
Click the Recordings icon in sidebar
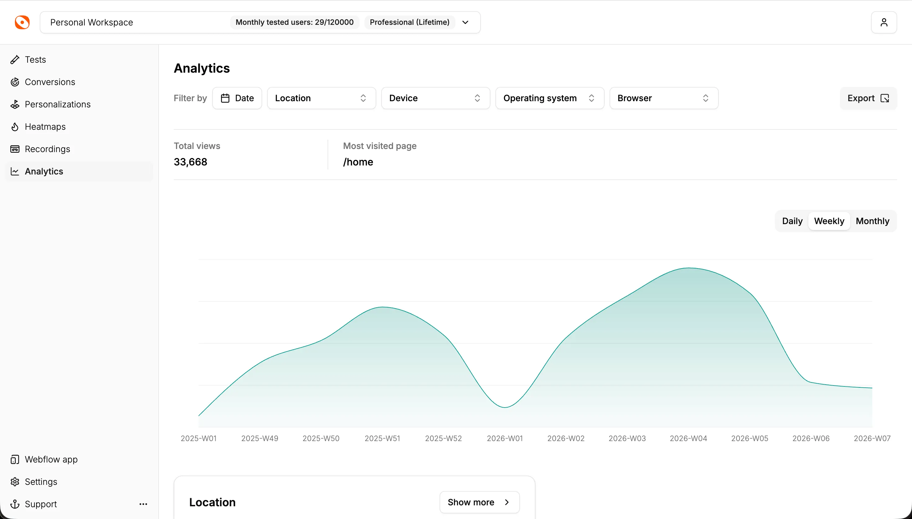tap(15, 149)
